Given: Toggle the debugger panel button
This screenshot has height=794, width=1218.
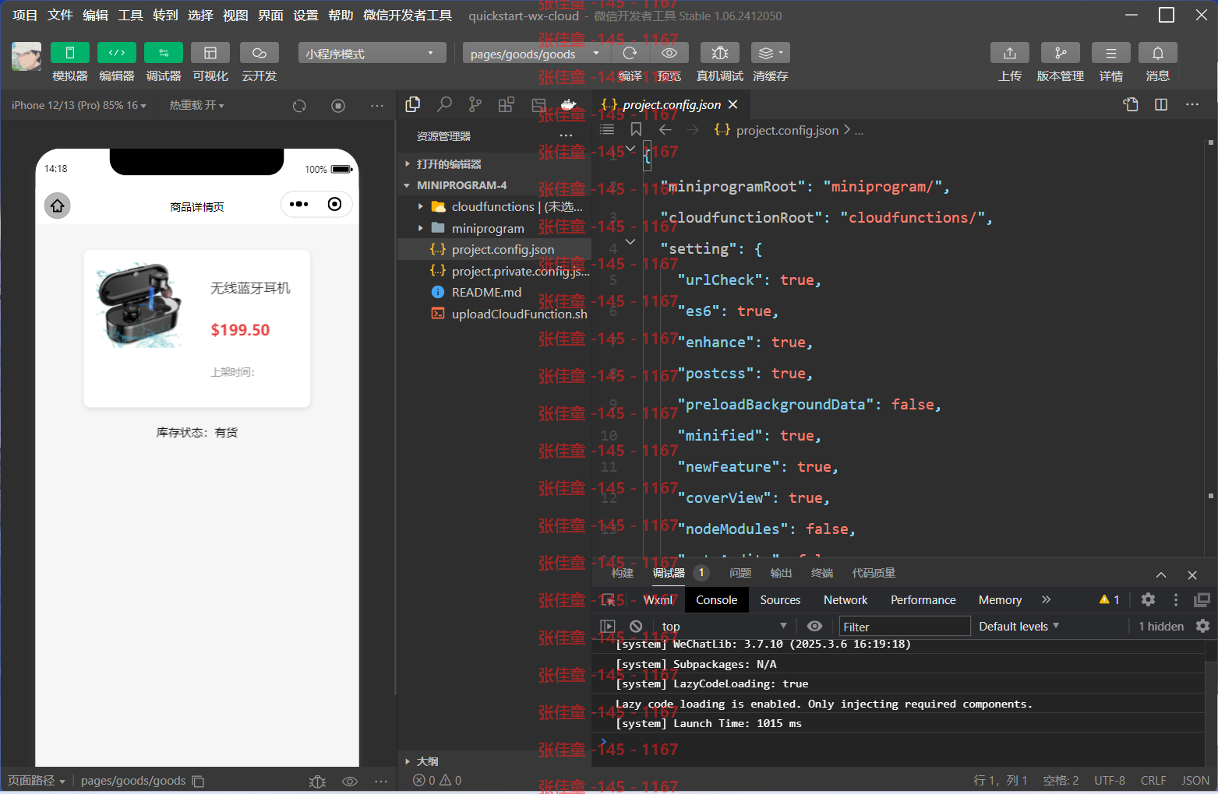Looking at the screenshot, I should click(x=164, y=53).
